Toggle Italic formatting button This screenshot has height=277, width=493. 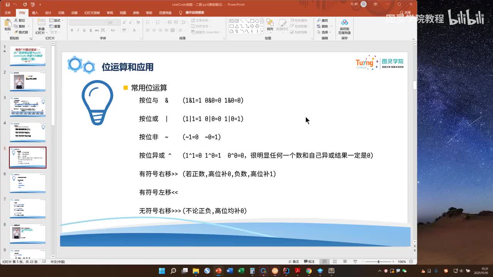pos(78,30)
